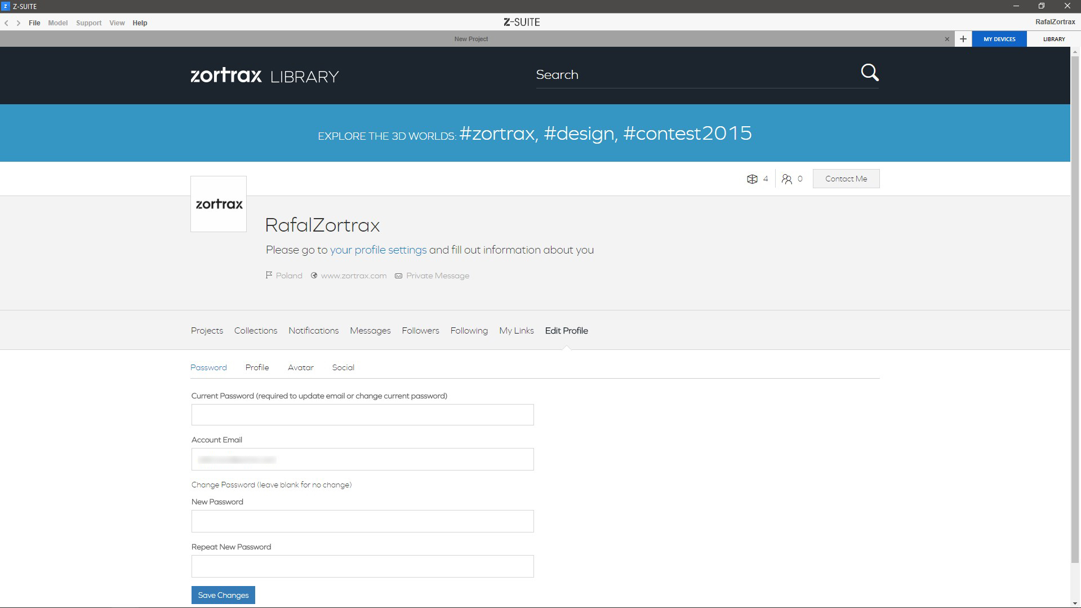
Task: Click the RafalZortrax profile heading
Action: pos(322,225)
